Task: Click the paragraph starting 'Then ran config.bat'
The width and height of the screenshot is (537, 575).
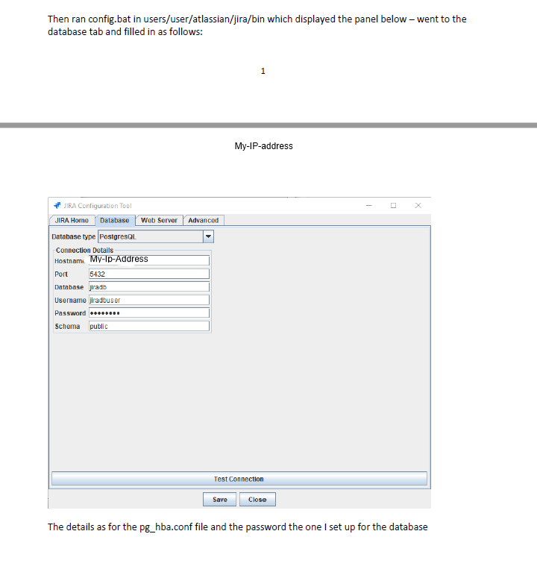Action: click(257, 25)
